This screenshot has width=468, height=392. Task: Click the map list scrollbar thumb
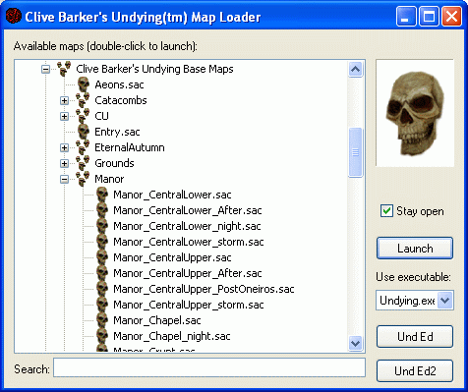(356, 152)
